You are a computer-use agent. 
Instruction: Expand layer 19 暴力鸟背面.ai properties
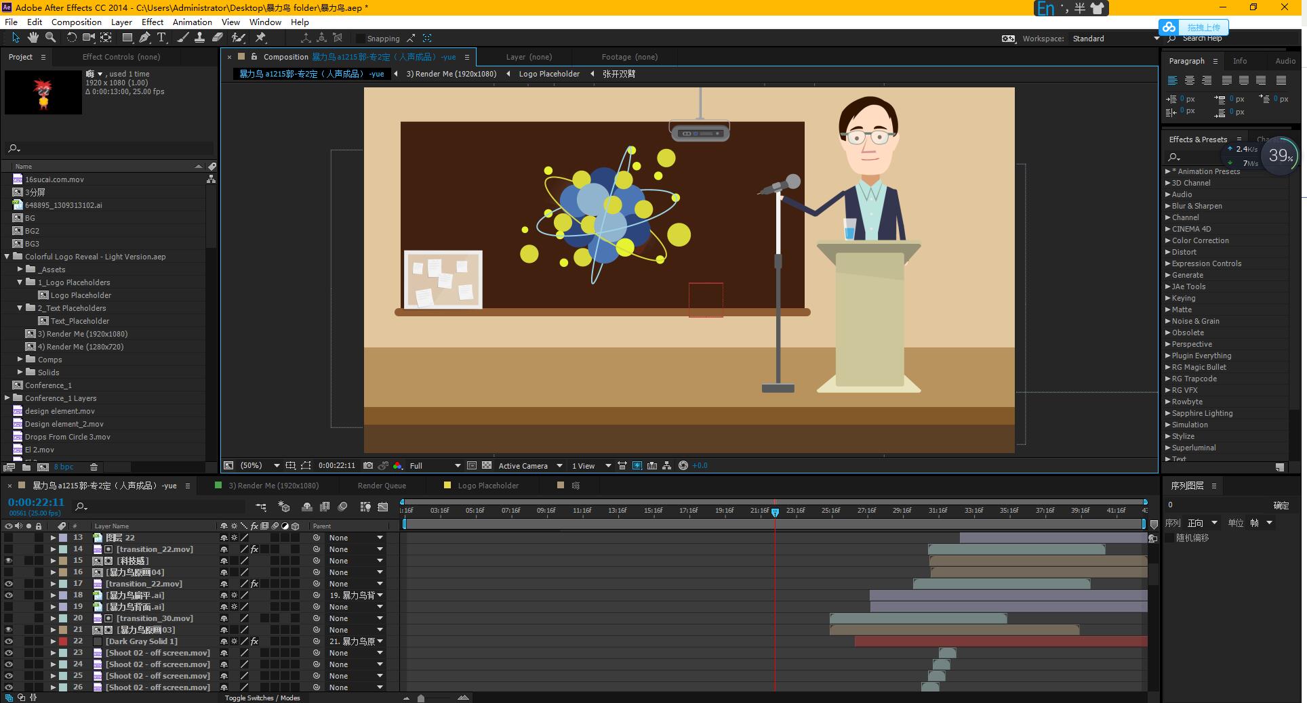[x=53, y=607]
